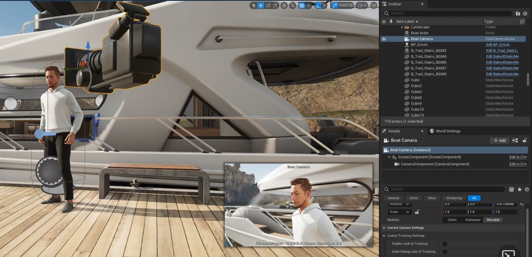
Task: Hide Boat Camera via eye icon
Action: tap(384, 39)
